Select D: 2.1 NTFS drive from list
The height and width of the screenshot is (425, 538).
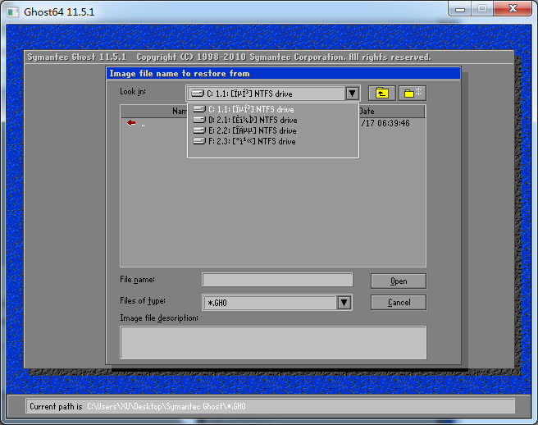pyautogui.click(x=273, y=120)
